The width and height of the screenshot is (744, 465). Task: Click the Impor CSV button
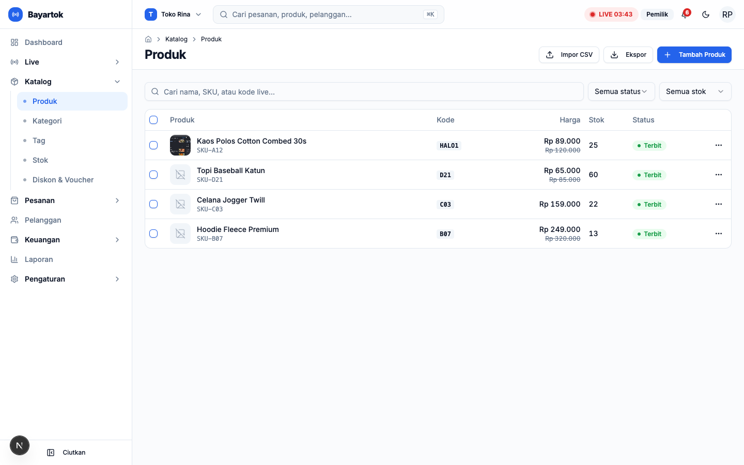(569, 55)
